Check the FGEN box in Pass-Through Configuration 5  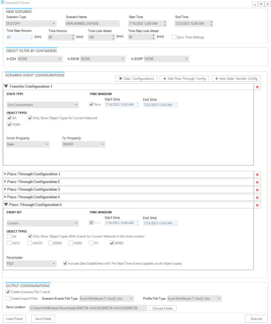tap(71, 243)
